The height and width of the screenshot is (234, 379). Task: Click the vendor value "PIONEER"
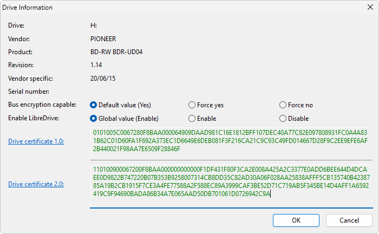pos(103,39)
